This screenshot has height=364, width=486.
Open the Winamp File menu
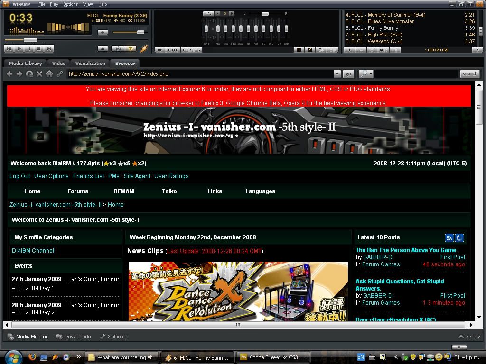tap(42, 4)
